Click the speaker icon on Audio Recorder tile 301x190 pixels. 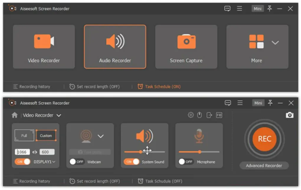(115, 41)
